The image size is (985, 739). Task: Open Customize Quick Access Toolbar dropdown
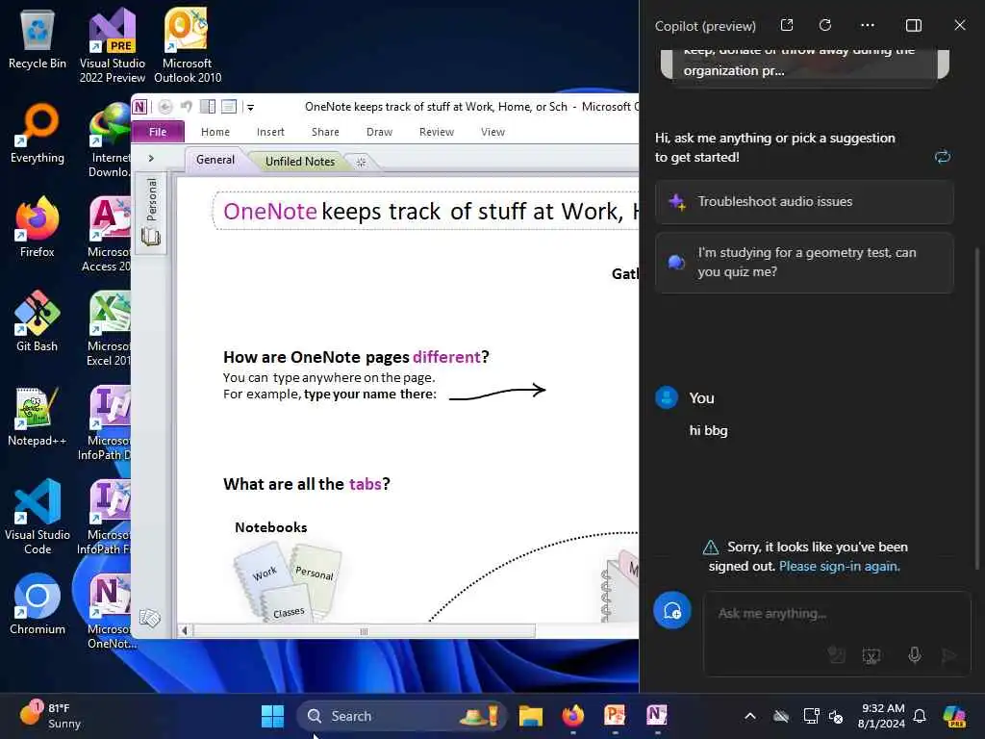coord(250,108)
